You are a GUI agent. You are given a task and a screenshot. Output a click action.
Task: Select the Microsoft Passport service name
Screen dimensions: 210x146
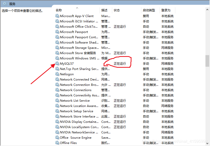[x=74, y=32]
